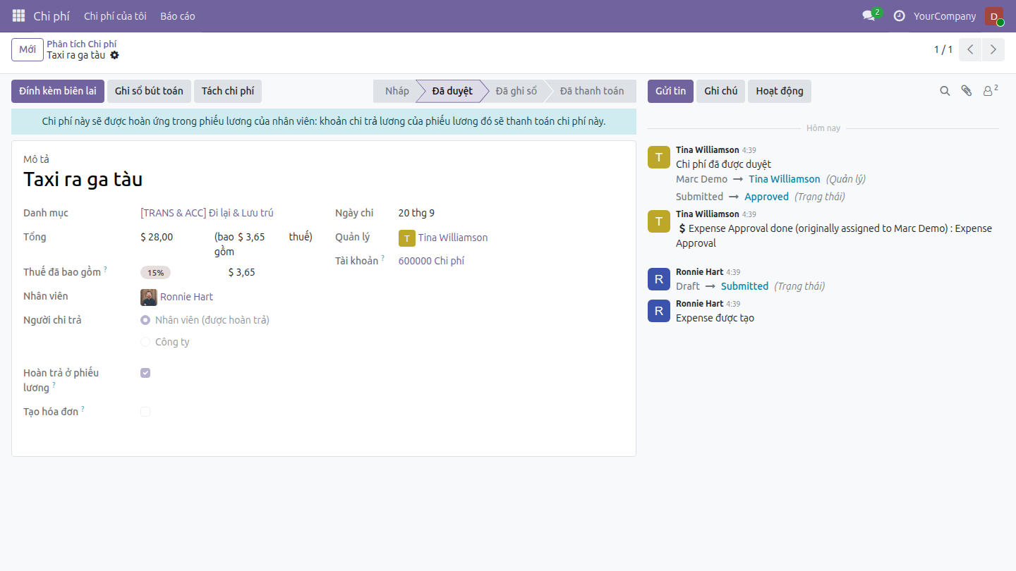The width and height of the screenshot is (1016, 571).
Task: Open user avatar menu in top bar
Action: coord(994,16)
